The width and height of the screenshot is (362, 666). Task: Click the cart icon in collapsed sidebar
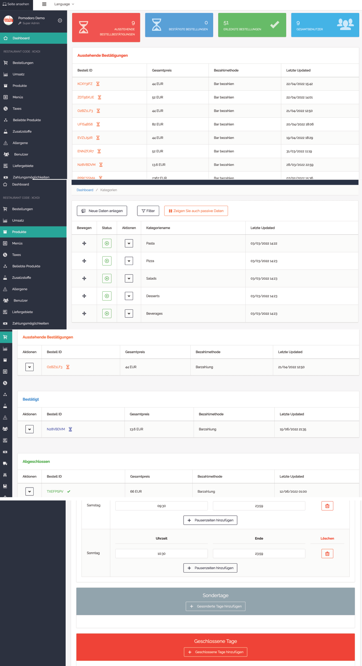click(x=5, y=337)
